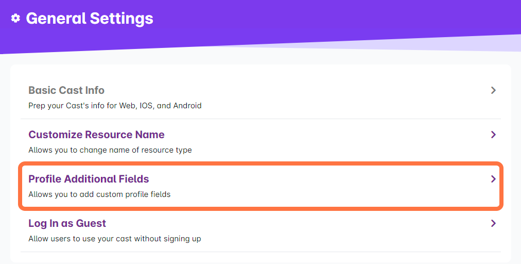Click the Basic Cast Info arrow icon
The width and height of the screenshot is (521, 264).
click(493, 90)
